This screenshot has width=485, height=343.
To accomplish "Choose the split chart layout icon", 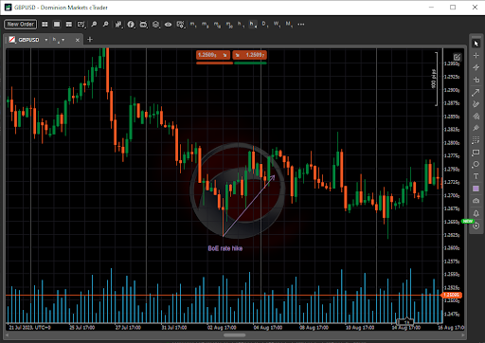I will [x=69, y=25].
